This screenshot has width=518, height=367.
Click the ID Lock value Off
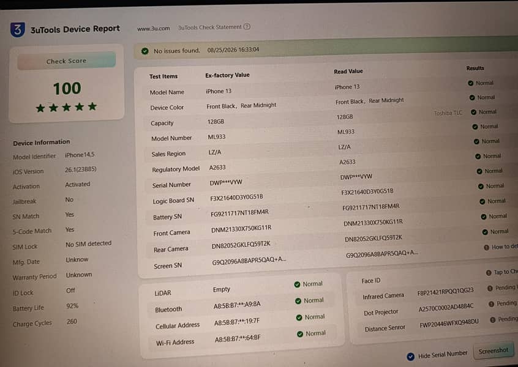tap(70, 291)
